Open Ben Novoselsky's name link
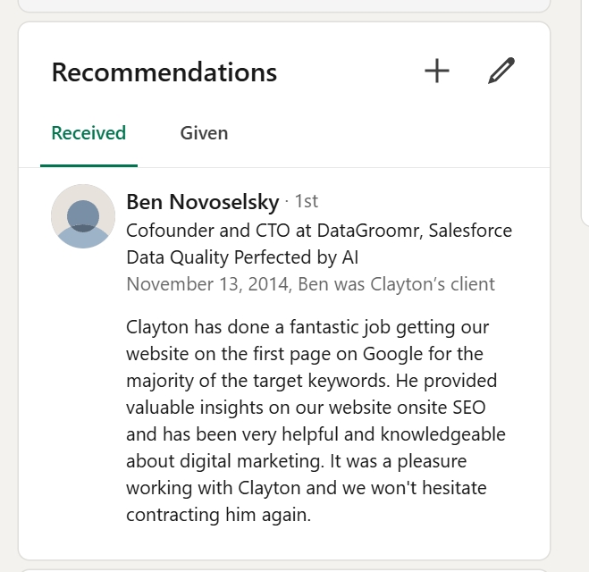Screen dimensions: 589x572 point(203,202)
